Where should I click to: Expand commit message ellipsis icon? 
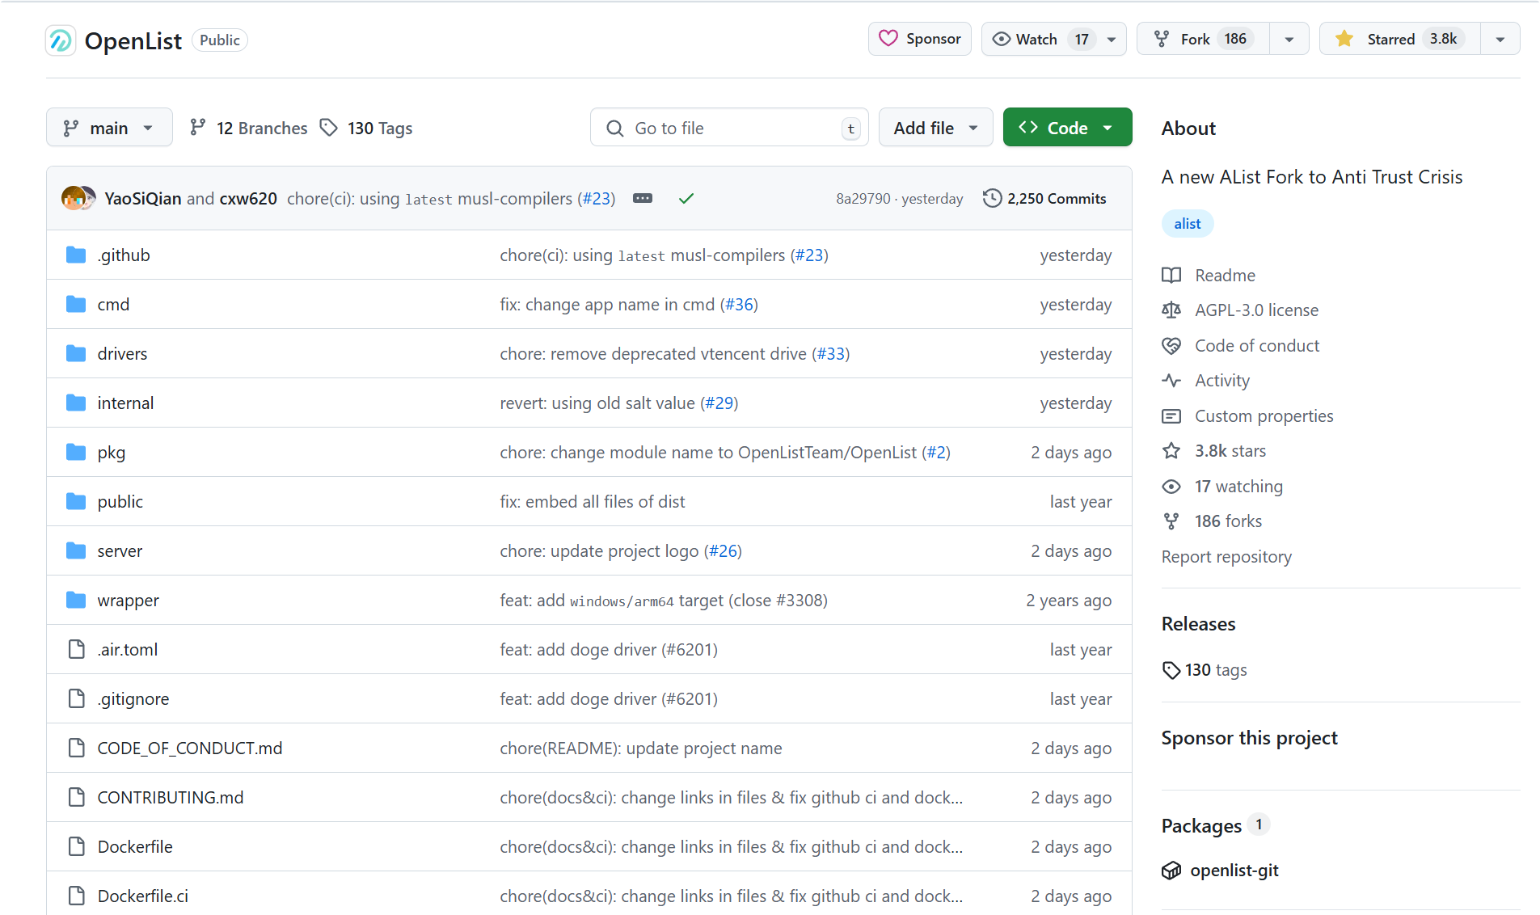(x=643, y=198)
